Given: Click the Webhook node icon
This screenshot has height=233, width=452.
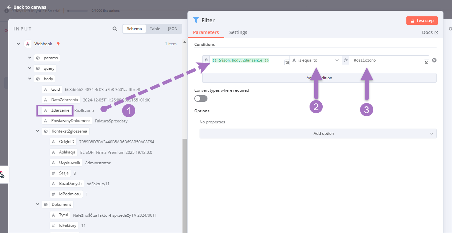Looking at the screenshot, I should [x=28, y=44].
